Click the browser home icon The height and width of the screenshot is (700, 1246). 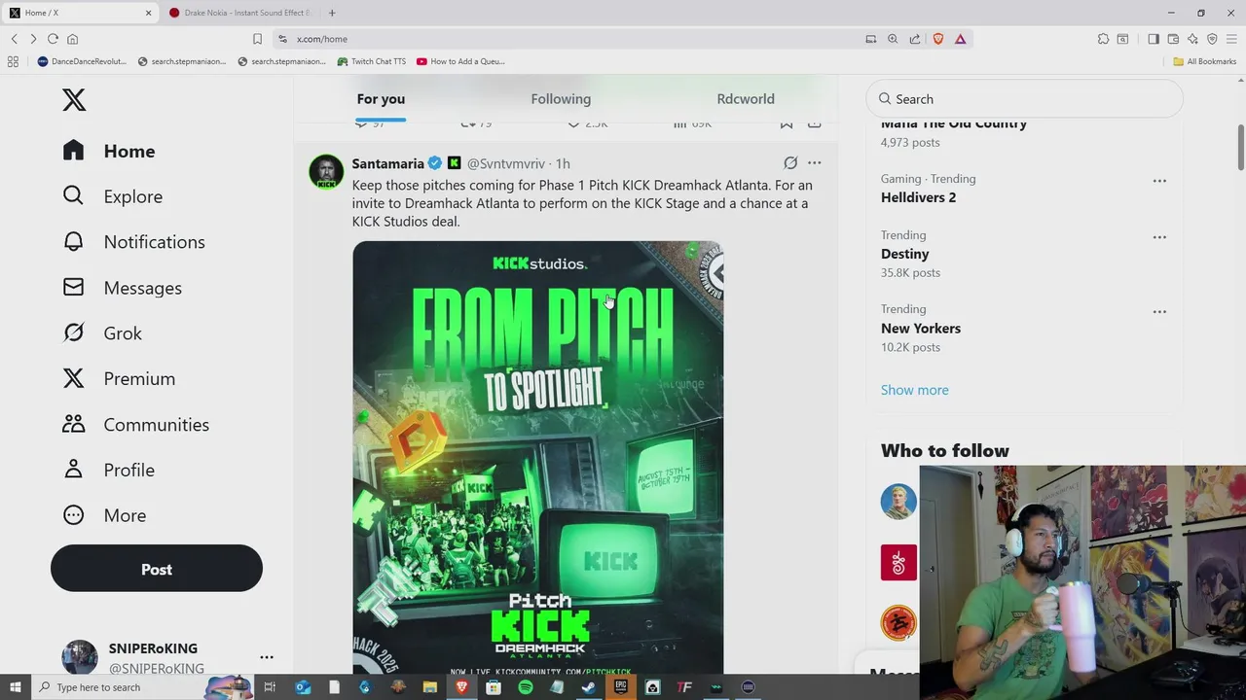tap(72, 39)
